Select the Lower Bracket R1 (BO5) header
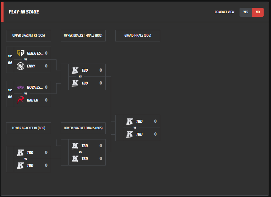Screen dimensions: 271x197 pyautogui.click(x=29, y=128)
